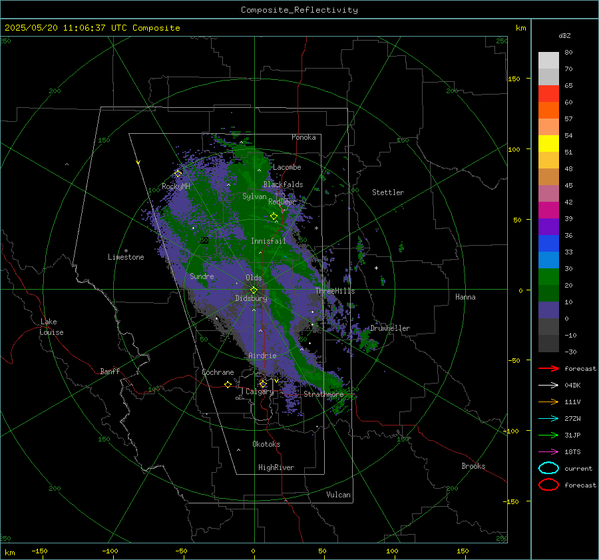This screenshot has height=560, width=599.
Task: Click the Calgary city label
Action: [260, 392]
